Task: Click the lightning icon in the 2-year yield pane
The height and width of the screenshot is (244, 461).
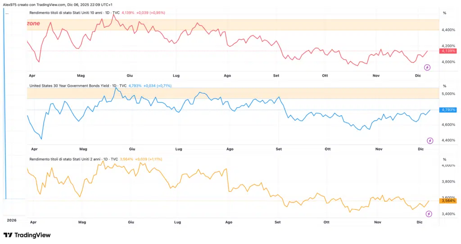Action: pyautogui.click(x=429, y=214)
